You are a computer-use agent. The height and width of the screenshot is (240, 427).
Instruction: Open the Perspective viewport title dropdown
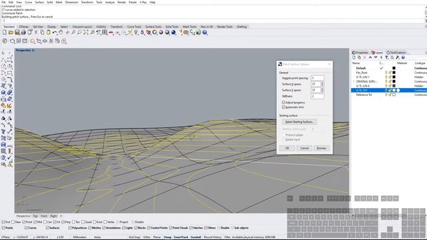point(33,51)
